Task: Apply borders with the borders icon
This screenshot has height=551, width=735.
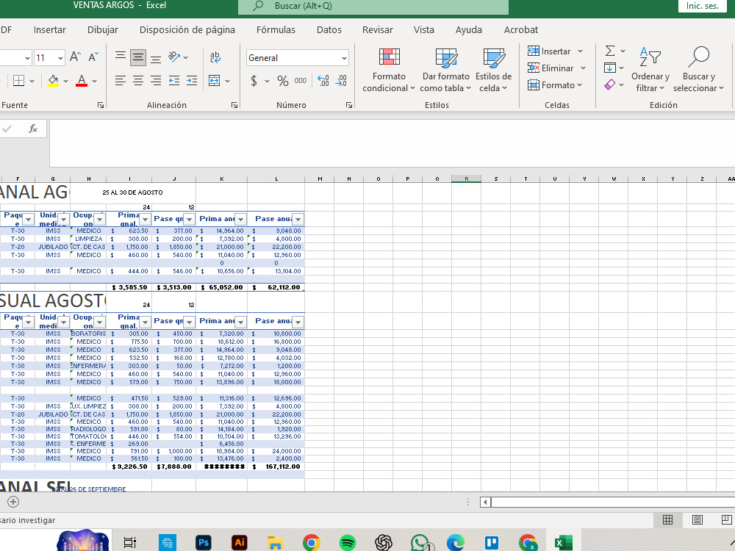Action: [x=19, y=81]
